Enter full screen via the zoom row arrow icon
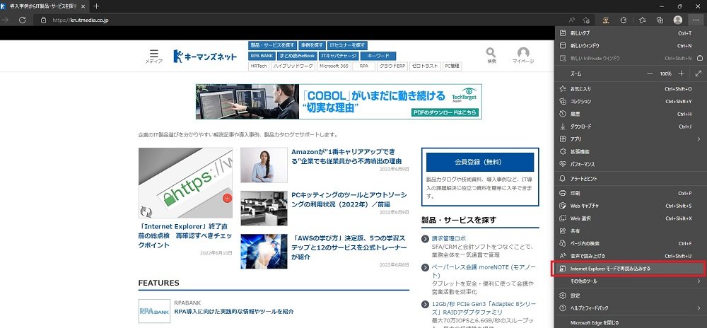 (699, 73)
